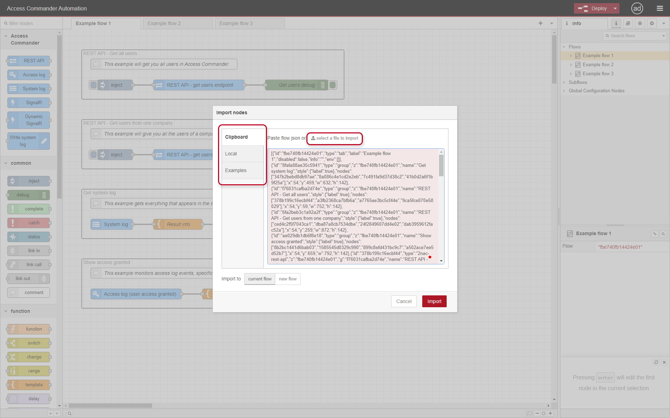Expand Example flow 3 in info tree
Viewport: 670px width, 418px height.
pos(571,74)
